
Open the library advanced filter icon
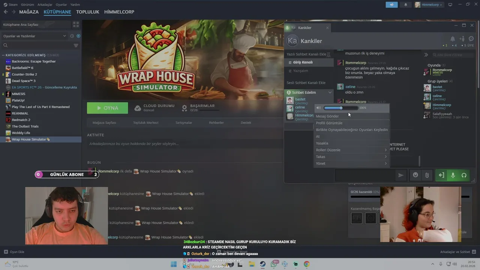point(76,45)
